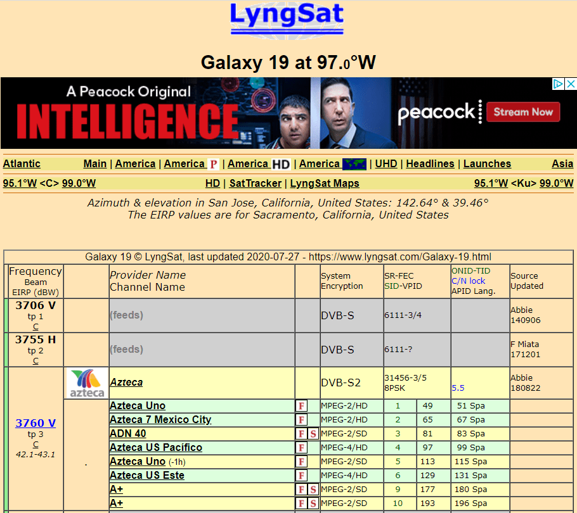Open the Azteca 7 Mexico City link
The height and width of the screenshot is (513, 577).
(160, 420)
